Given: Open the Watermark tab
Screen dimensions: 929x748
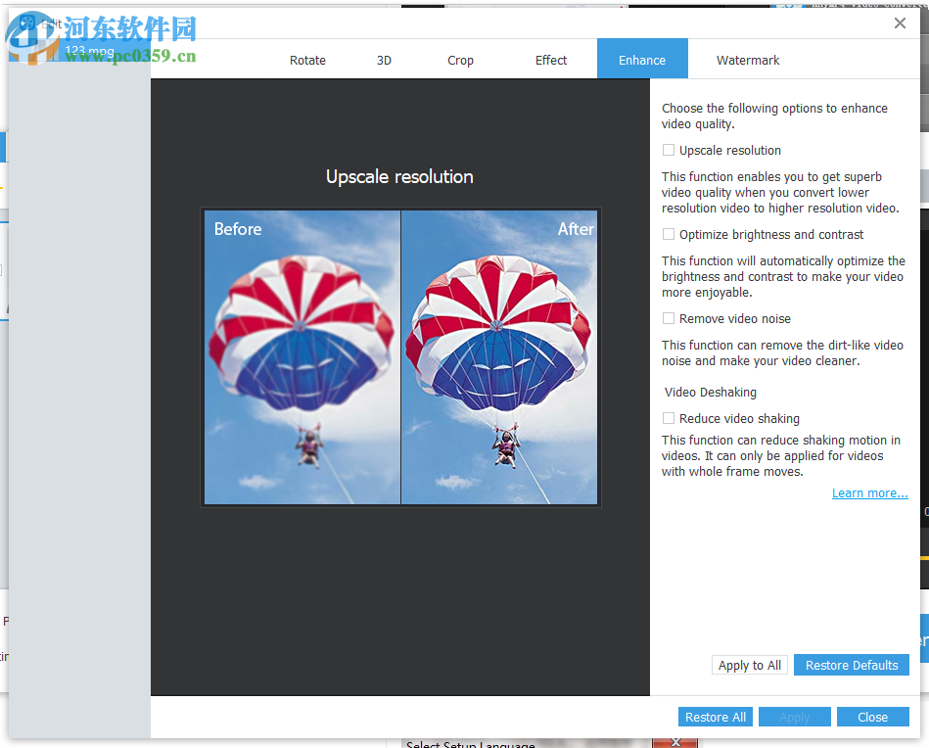Looking at the screenshot, I should tap(747, 60).
